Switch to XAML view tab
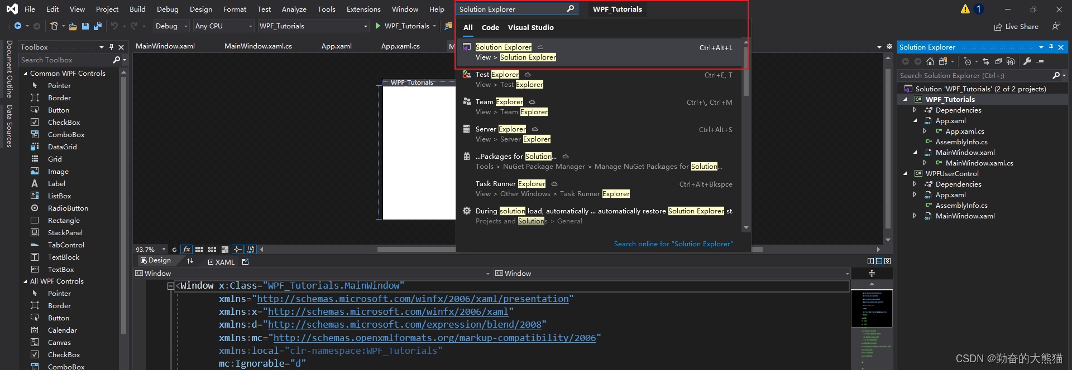This screenshot has width=1072, height=370. coord(221,262)
